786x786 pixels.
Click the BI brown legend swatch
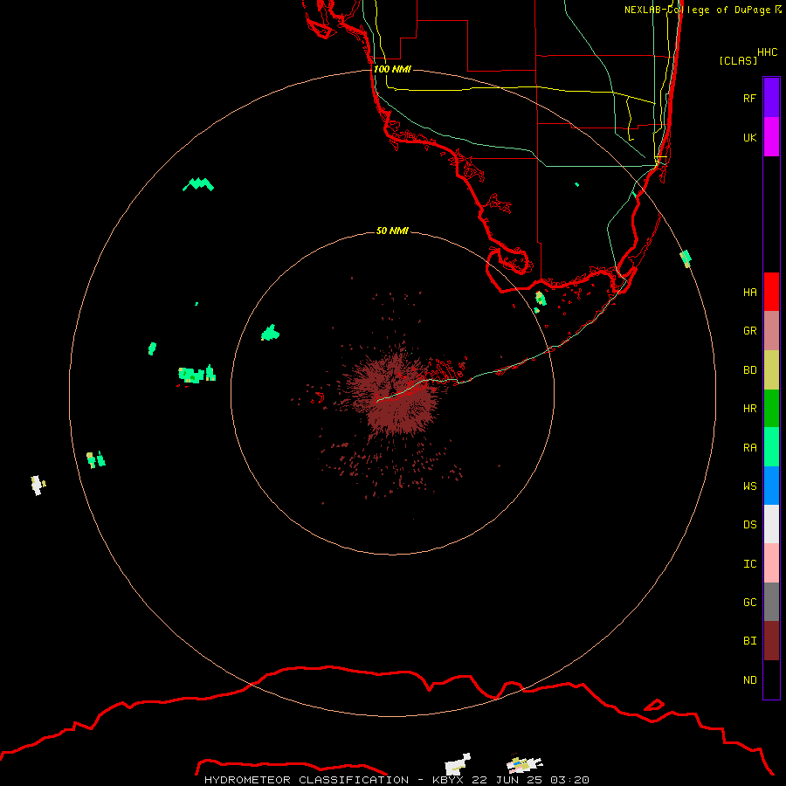[771, 641]
